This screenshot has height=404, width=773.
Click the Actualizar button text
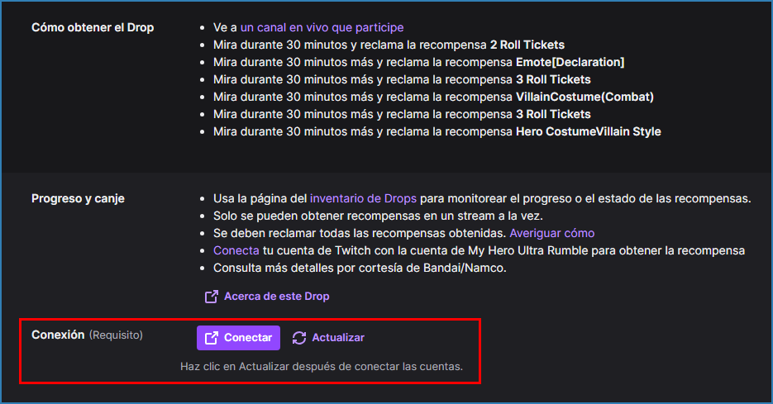(337, 338)
